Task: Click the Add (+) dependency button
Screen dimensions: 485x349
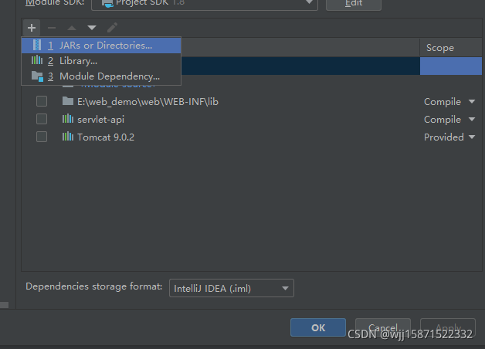Action: click(32, 28)
